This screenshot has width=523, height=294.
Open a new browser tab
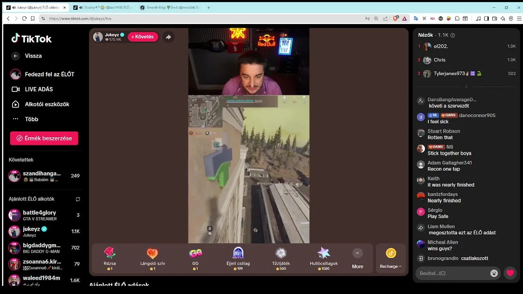click(x=209, y=7)
